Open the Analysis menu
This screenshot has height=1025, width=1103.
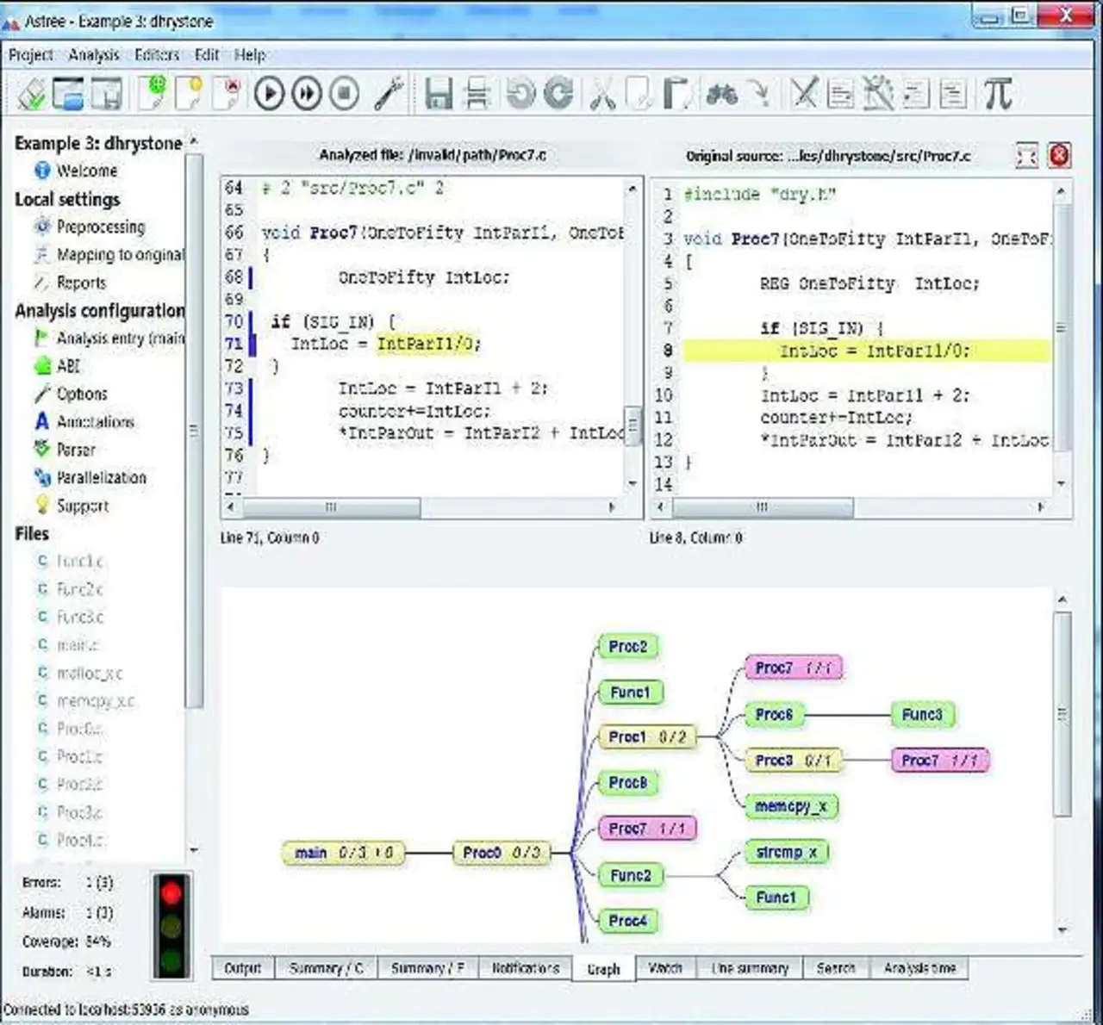pyautogui.click(x=94, y=55)
